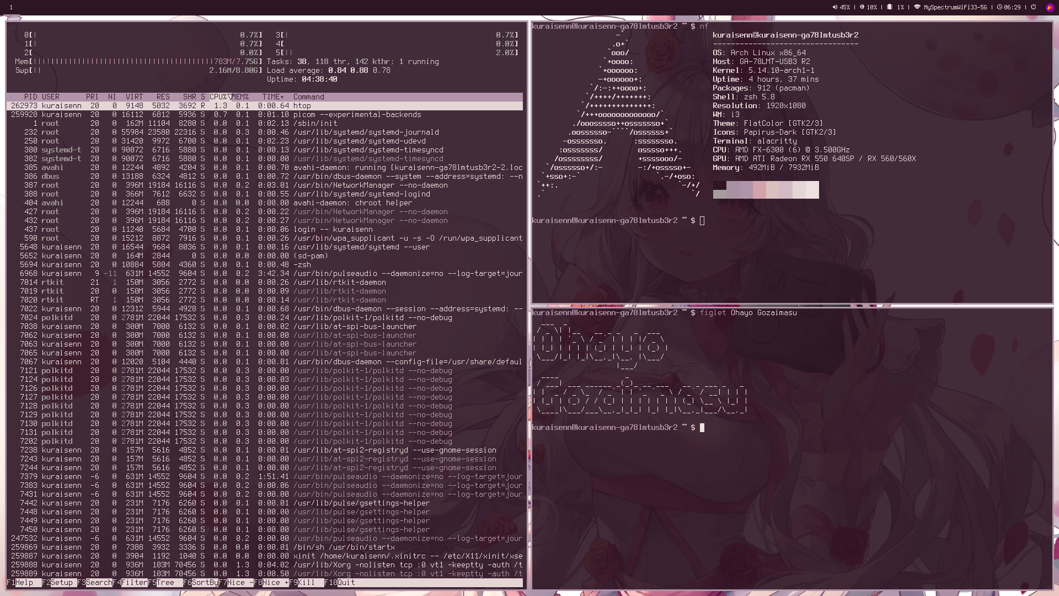
Task: Select workspace 1 in the top bar
Action: (11, 7)
